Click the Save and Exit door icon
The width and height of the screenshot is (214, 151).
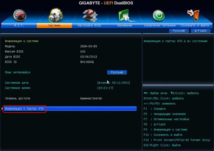click(x=193, y=16)
